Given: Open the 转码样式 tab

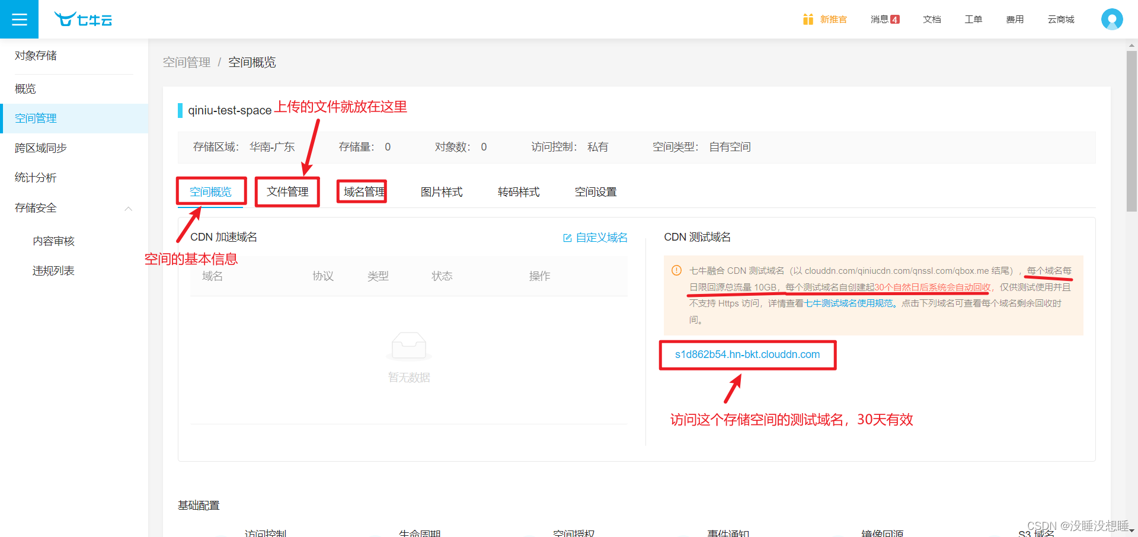Looking at the screenshot, I should (519, 192).
